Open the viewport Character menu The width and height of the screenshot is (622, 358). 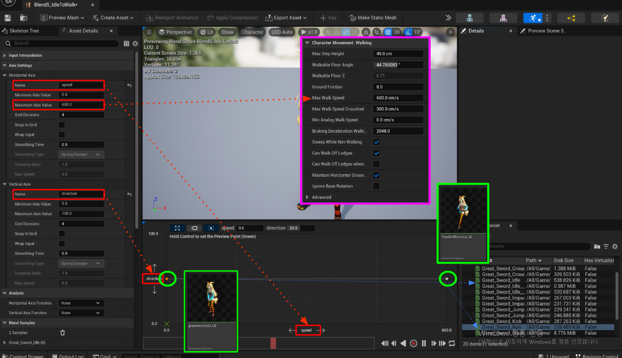[x=253, y=32]
